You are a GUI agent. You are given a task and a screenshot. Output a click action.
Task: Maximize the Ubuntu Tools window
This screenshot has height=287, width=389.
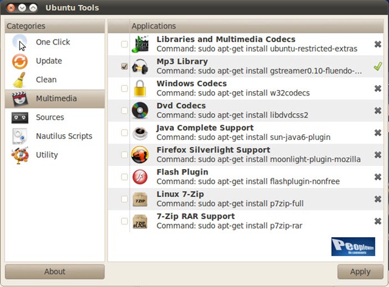(x=33, y=8)
